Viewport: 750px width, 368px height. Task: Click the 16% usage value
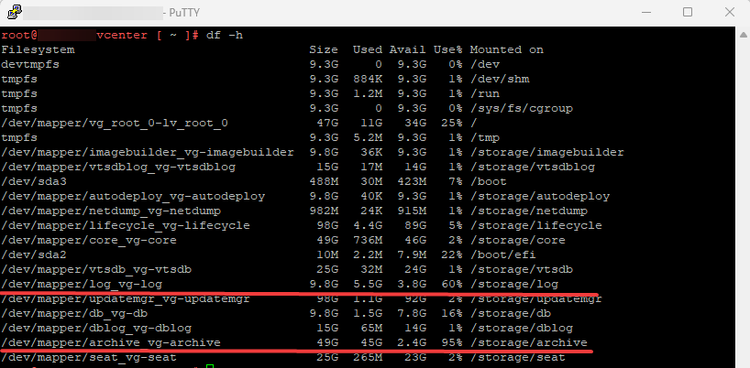coord(452,314)
